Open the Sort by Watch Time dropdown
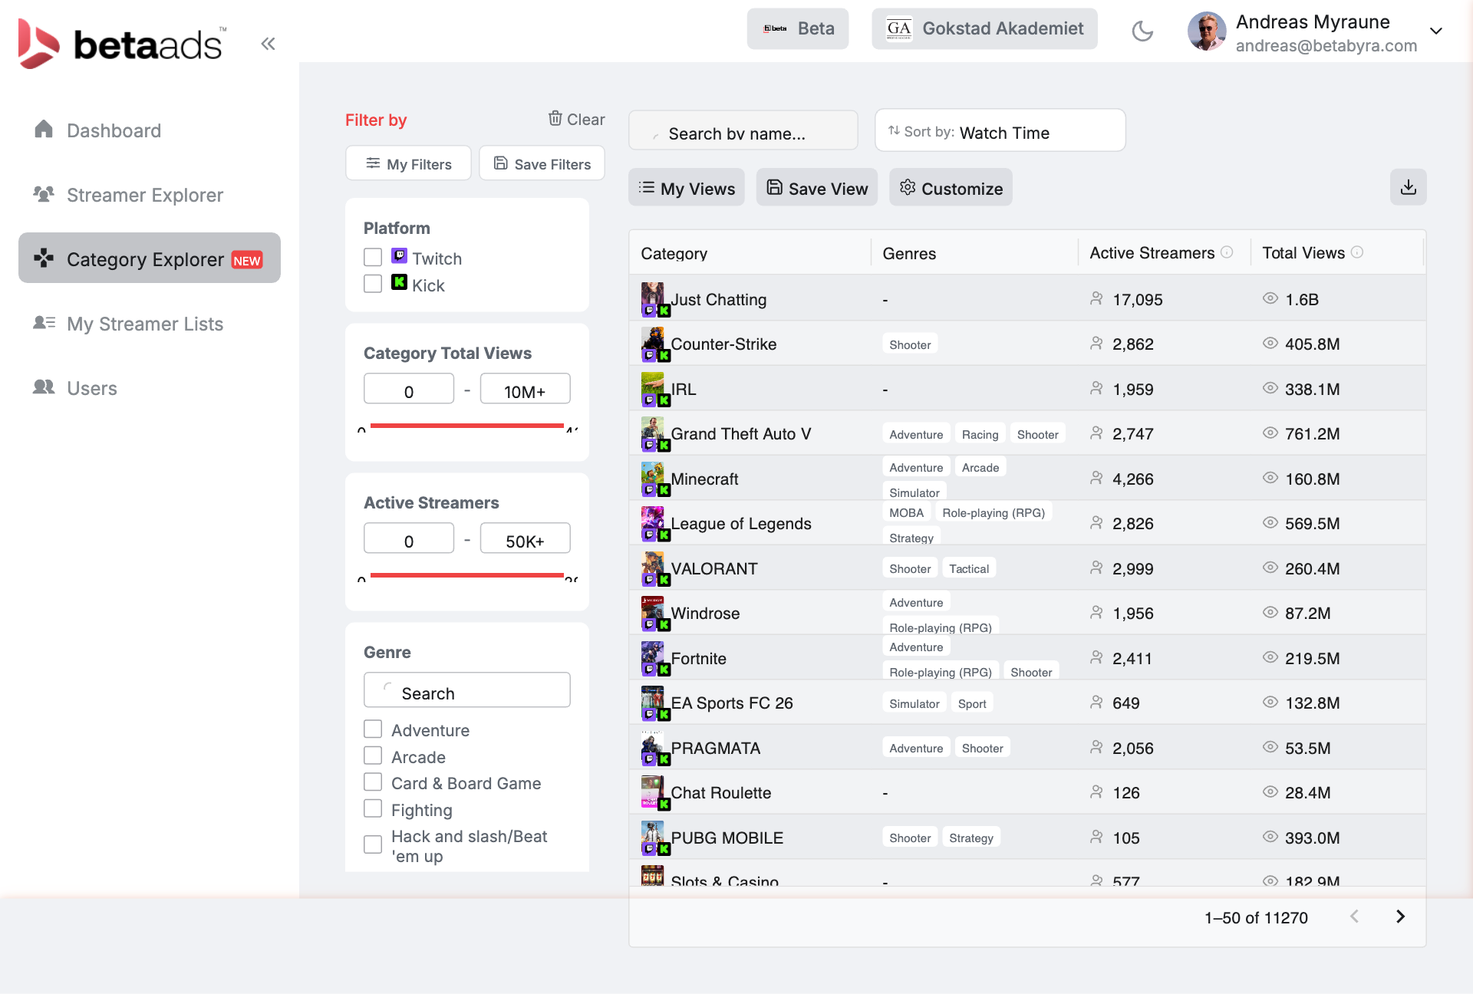The width and height of the screenshot is (1473, 994). pos(1000,130)
